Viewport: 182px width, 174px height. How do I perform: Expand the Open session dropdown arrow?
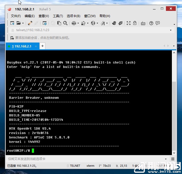point(23,23)
